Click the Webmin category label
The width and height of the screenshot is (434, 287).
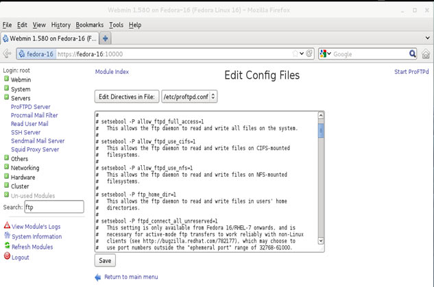tap(21, 80)
